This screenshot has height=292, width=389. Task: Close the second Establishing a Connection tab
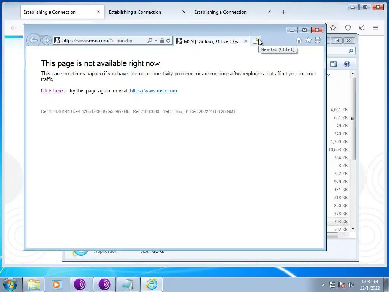point(183,12)
